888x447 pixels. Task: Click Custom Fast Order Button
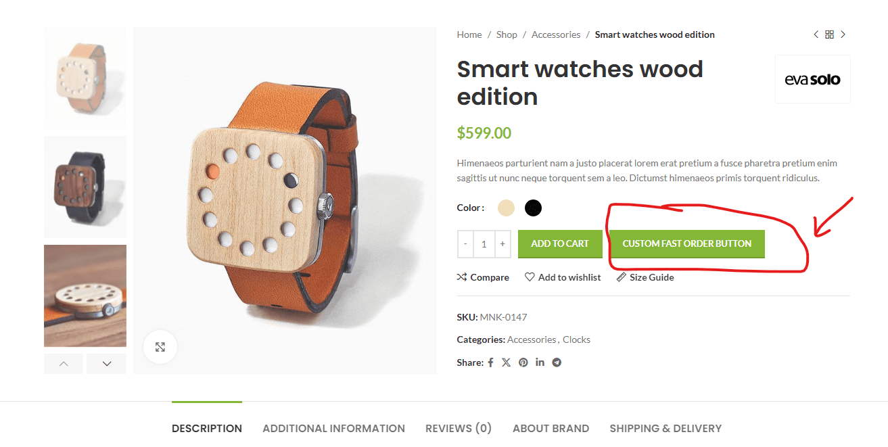tap(686, 244)
